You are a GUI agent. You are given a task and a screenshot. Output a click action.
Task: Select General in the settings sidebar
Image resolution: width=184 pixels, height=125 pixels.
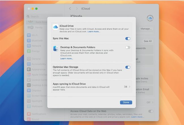(x=36, y=59)
